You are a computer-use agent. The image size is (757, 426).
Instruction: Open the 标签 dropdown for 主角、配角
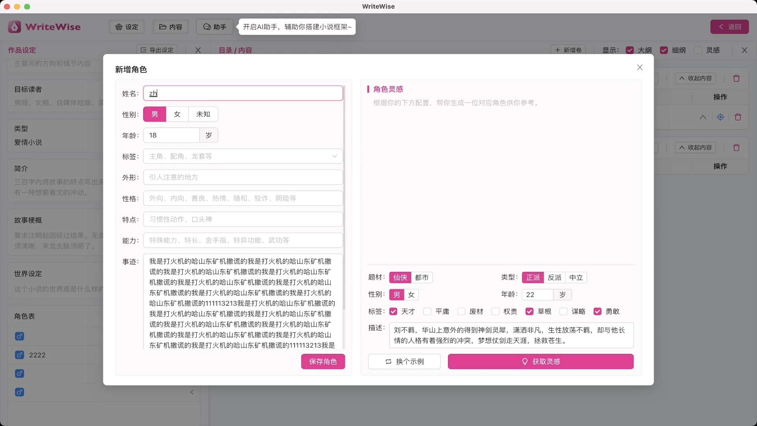[x=243, y=156]
